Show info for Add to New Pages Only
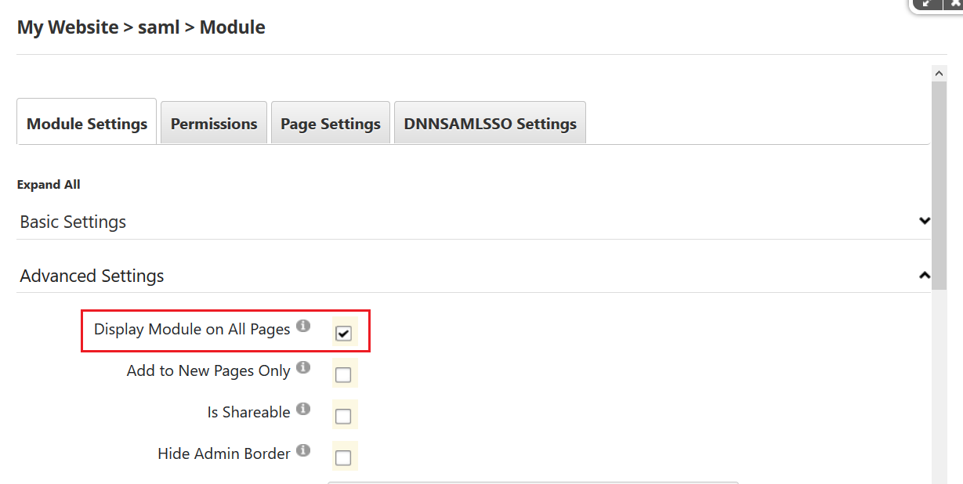The image size is (963, 484). point(303,367)
